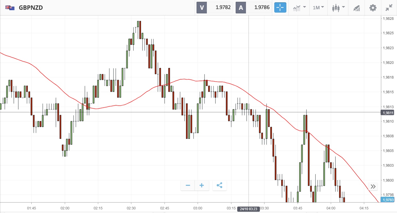Image resolution: width=397 pixels, height=213 pixels.
Task: Zoom in with the plus button
Action: [202, 185]
